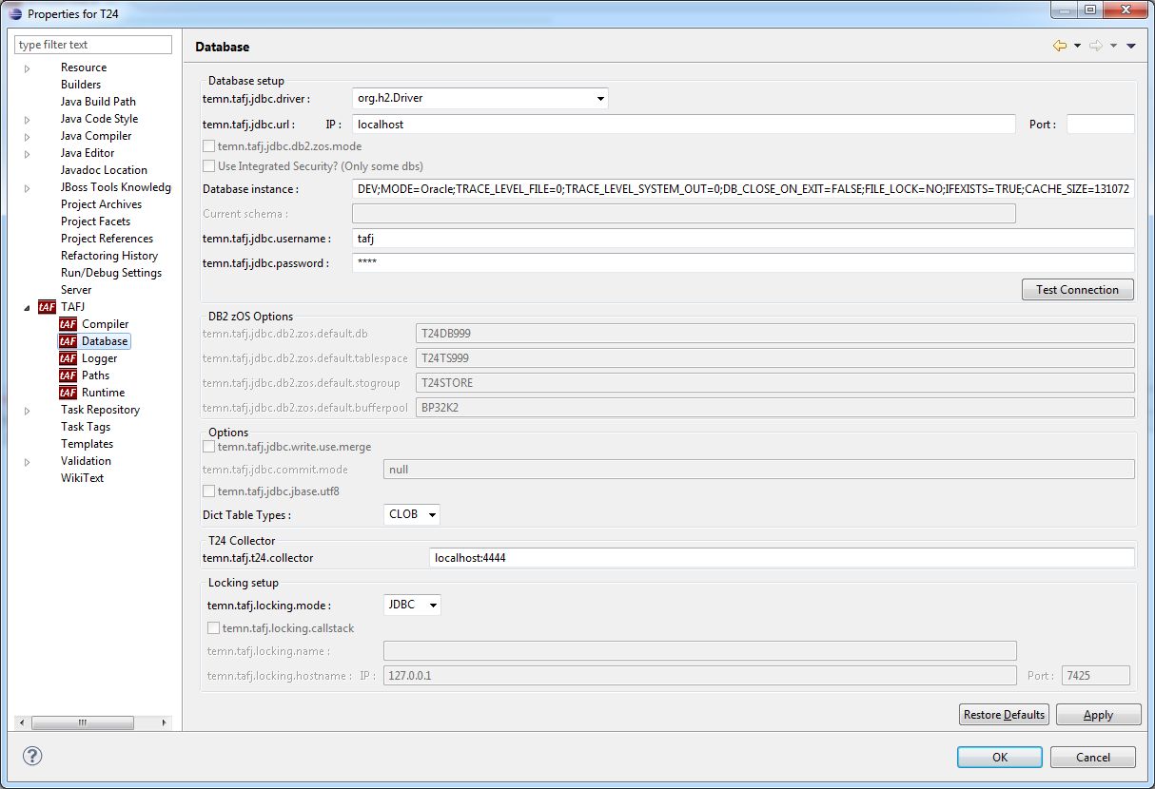Enable temn.tafj.jdbc.write.use.merge checkbox
Screen dimensions: 1155x789
209,447
